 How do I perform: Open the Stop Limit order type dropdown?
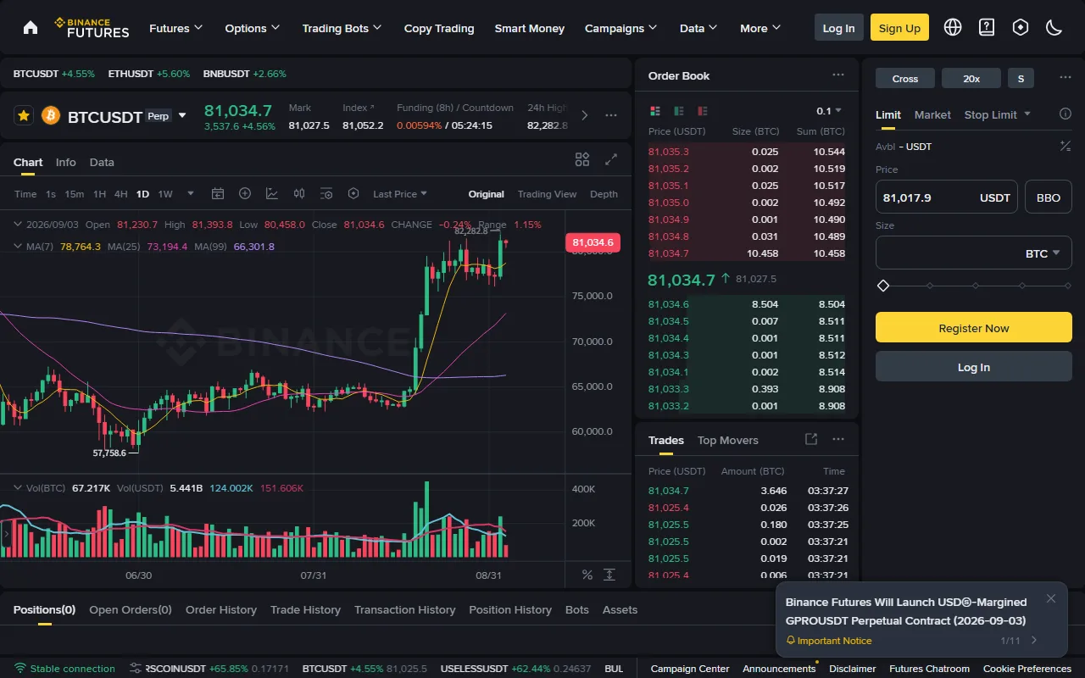[998, 114]
